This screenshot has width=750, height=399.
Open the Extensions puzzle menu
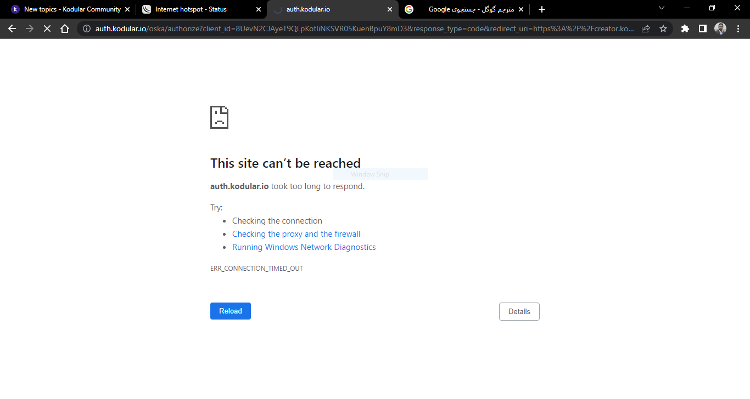click(x=685, y=29)
